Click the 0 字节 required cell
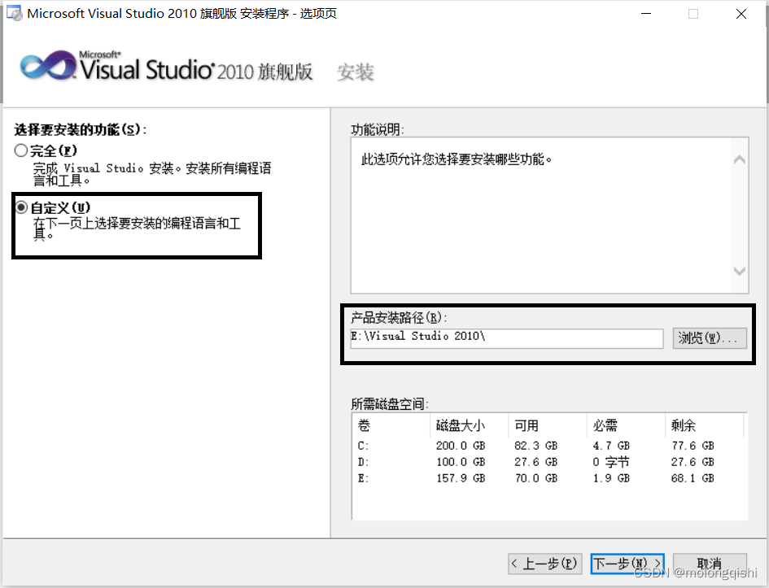769x588 pixels. 610,462
